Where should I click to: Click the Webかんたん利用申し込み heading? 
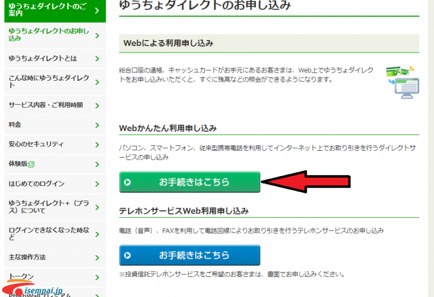click(x=168, y=128)
